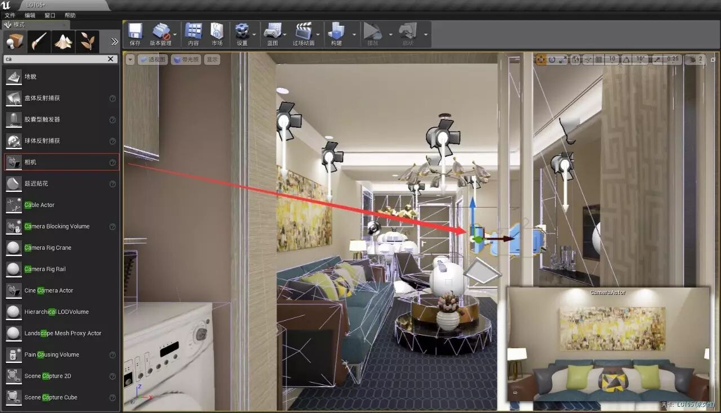Screen dimensions: 721x413
Task: Select the scale gizmo tool in viewport toolbar
Action: coord(562,59)
